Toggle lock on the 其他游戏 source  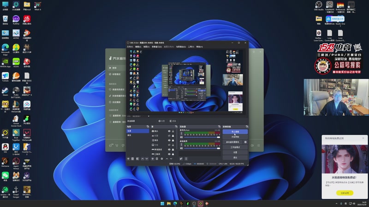(x=173, y=149)
